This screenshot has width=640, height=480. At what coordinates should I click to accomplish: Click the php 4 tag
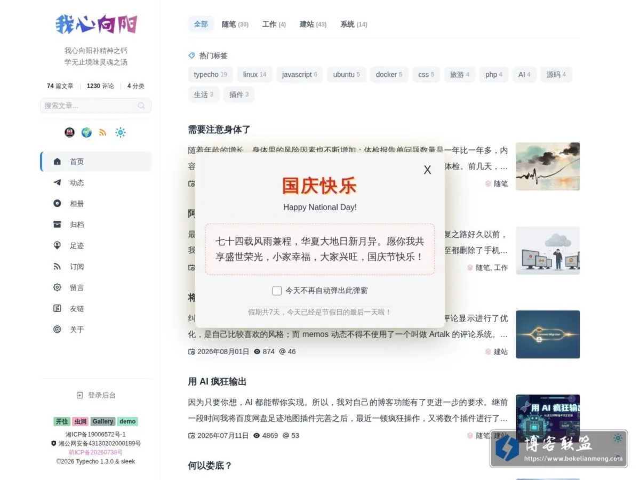tap(494, 75)
